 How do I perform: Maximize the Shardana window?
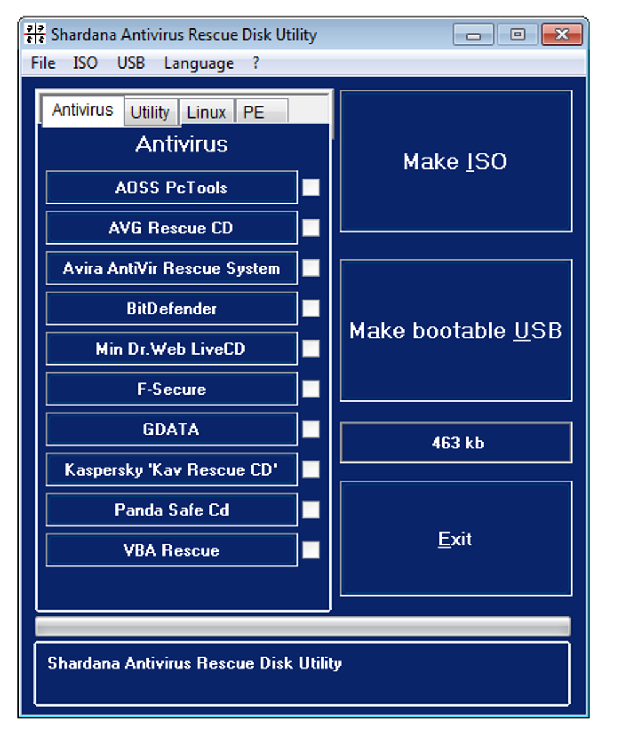click(x=518, y=35)
